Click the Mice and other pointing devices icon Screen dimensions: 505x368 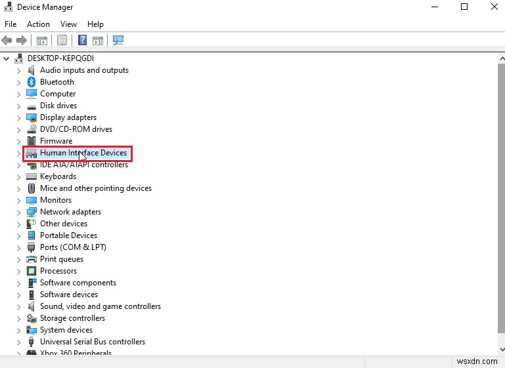pyautogui.click(x=32, y=188)
